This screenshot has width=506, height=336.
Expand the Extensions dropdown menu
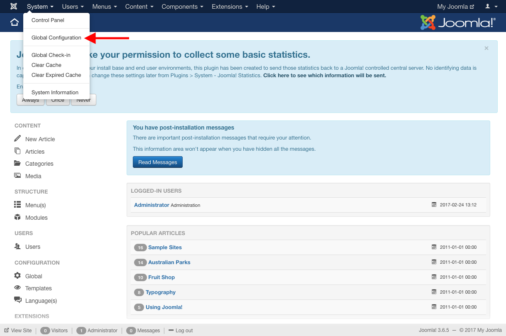[x=230, y=7]
